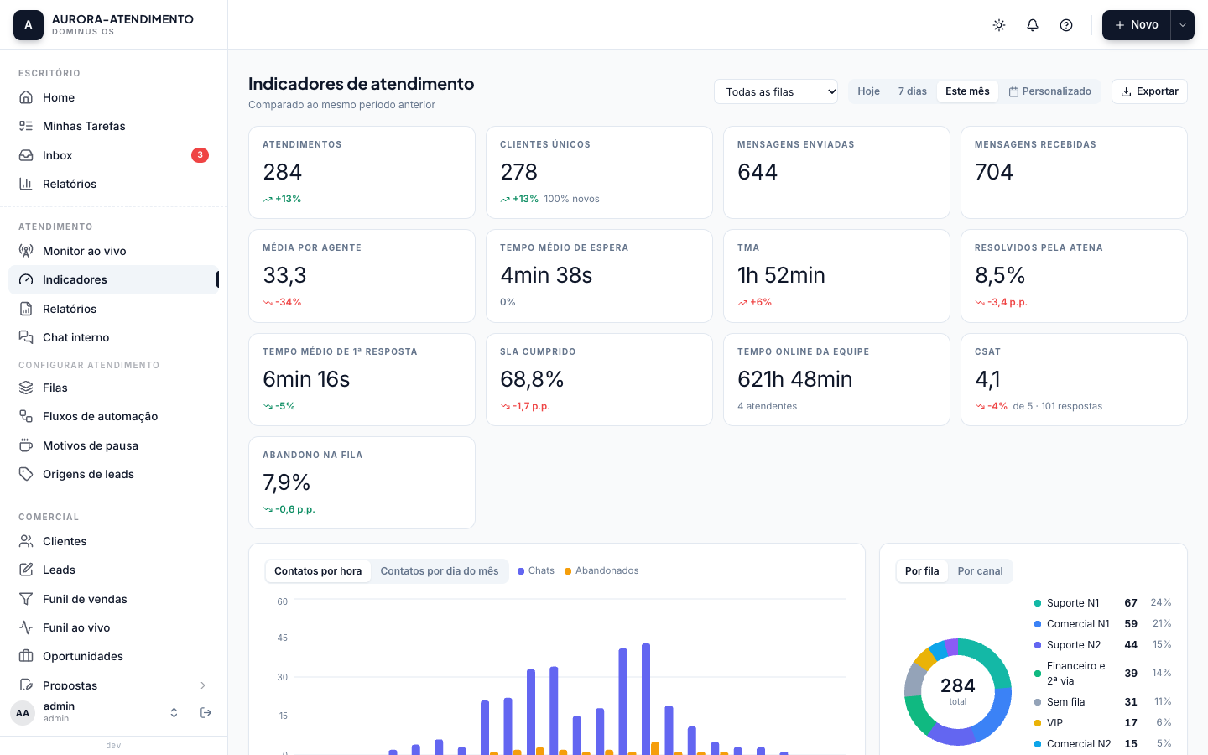This screenshot has height=755, width=1208.
Task: Open Motivos de pausa
Action: click(x=113, y=445)
